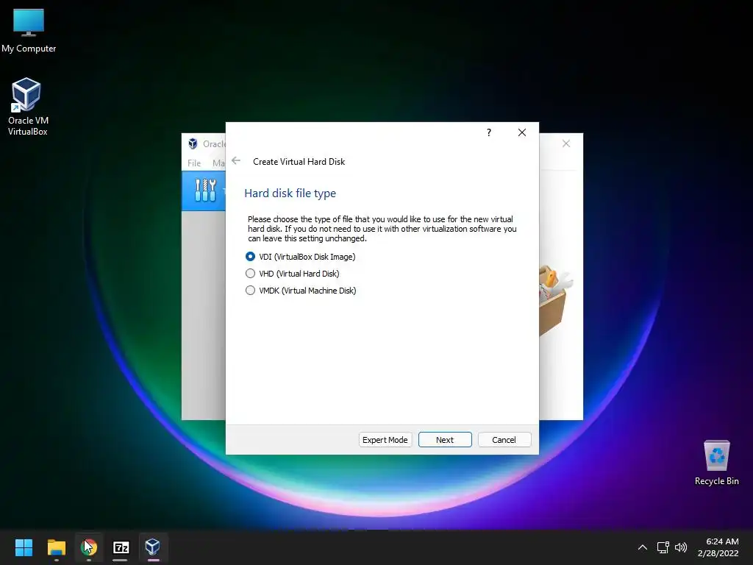The height and width of the screenshot is (565, 753).
Task: Open the Windows Start menu
Action: [x=24, y=547]
